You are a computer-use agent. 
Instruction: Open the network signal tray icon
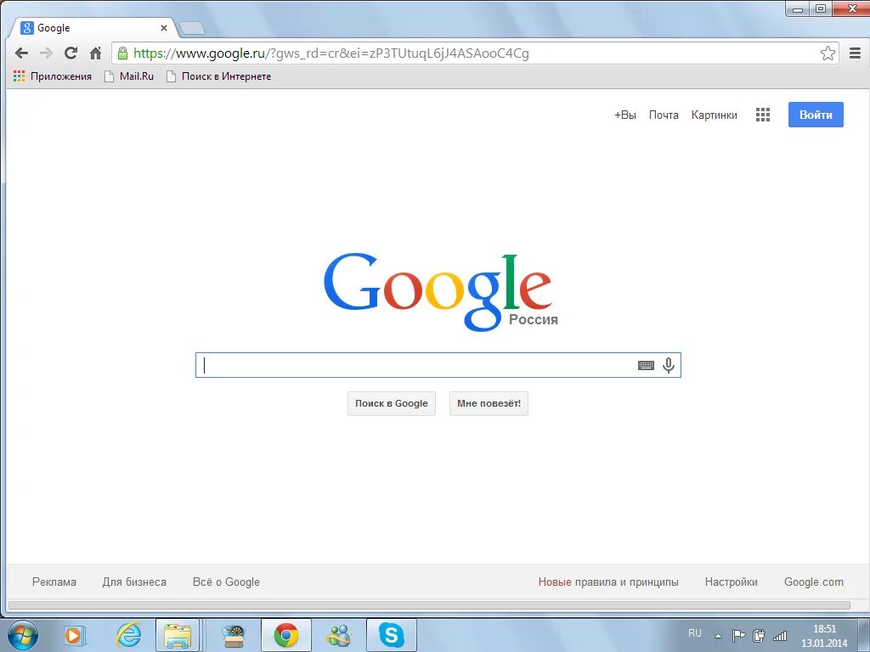(x=780, y=636)
